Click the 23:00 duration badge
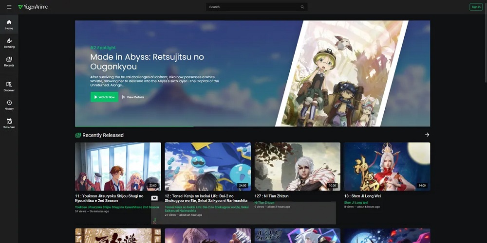487x243 pixels. (153, 186)
